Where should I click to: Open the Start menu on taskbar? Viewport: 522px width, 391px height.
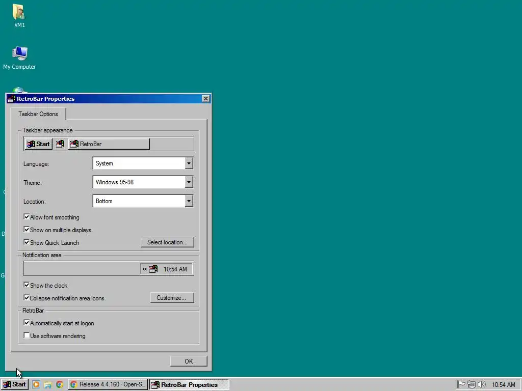point(15,384)
